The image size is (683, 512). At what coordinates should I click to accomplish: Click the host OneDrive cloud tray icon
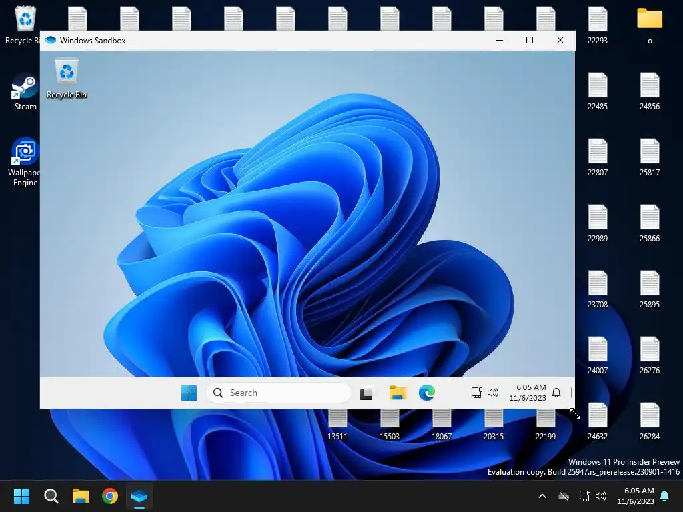click(x=564, y=496)
